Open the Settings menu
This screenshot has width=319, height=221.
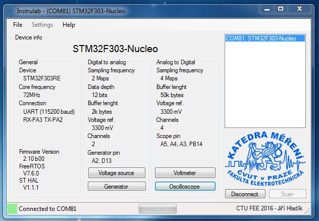click(42, 25)
